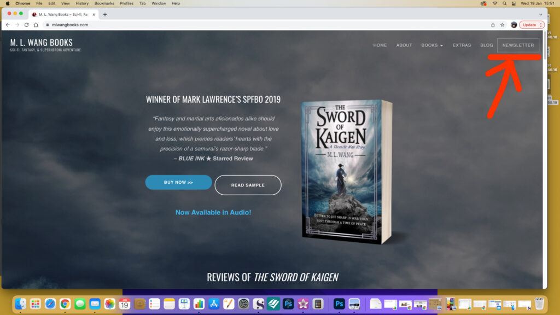560x315 pixels.
Task: Open the Bookmarks menu in menu bar
Action: point(104,3)
